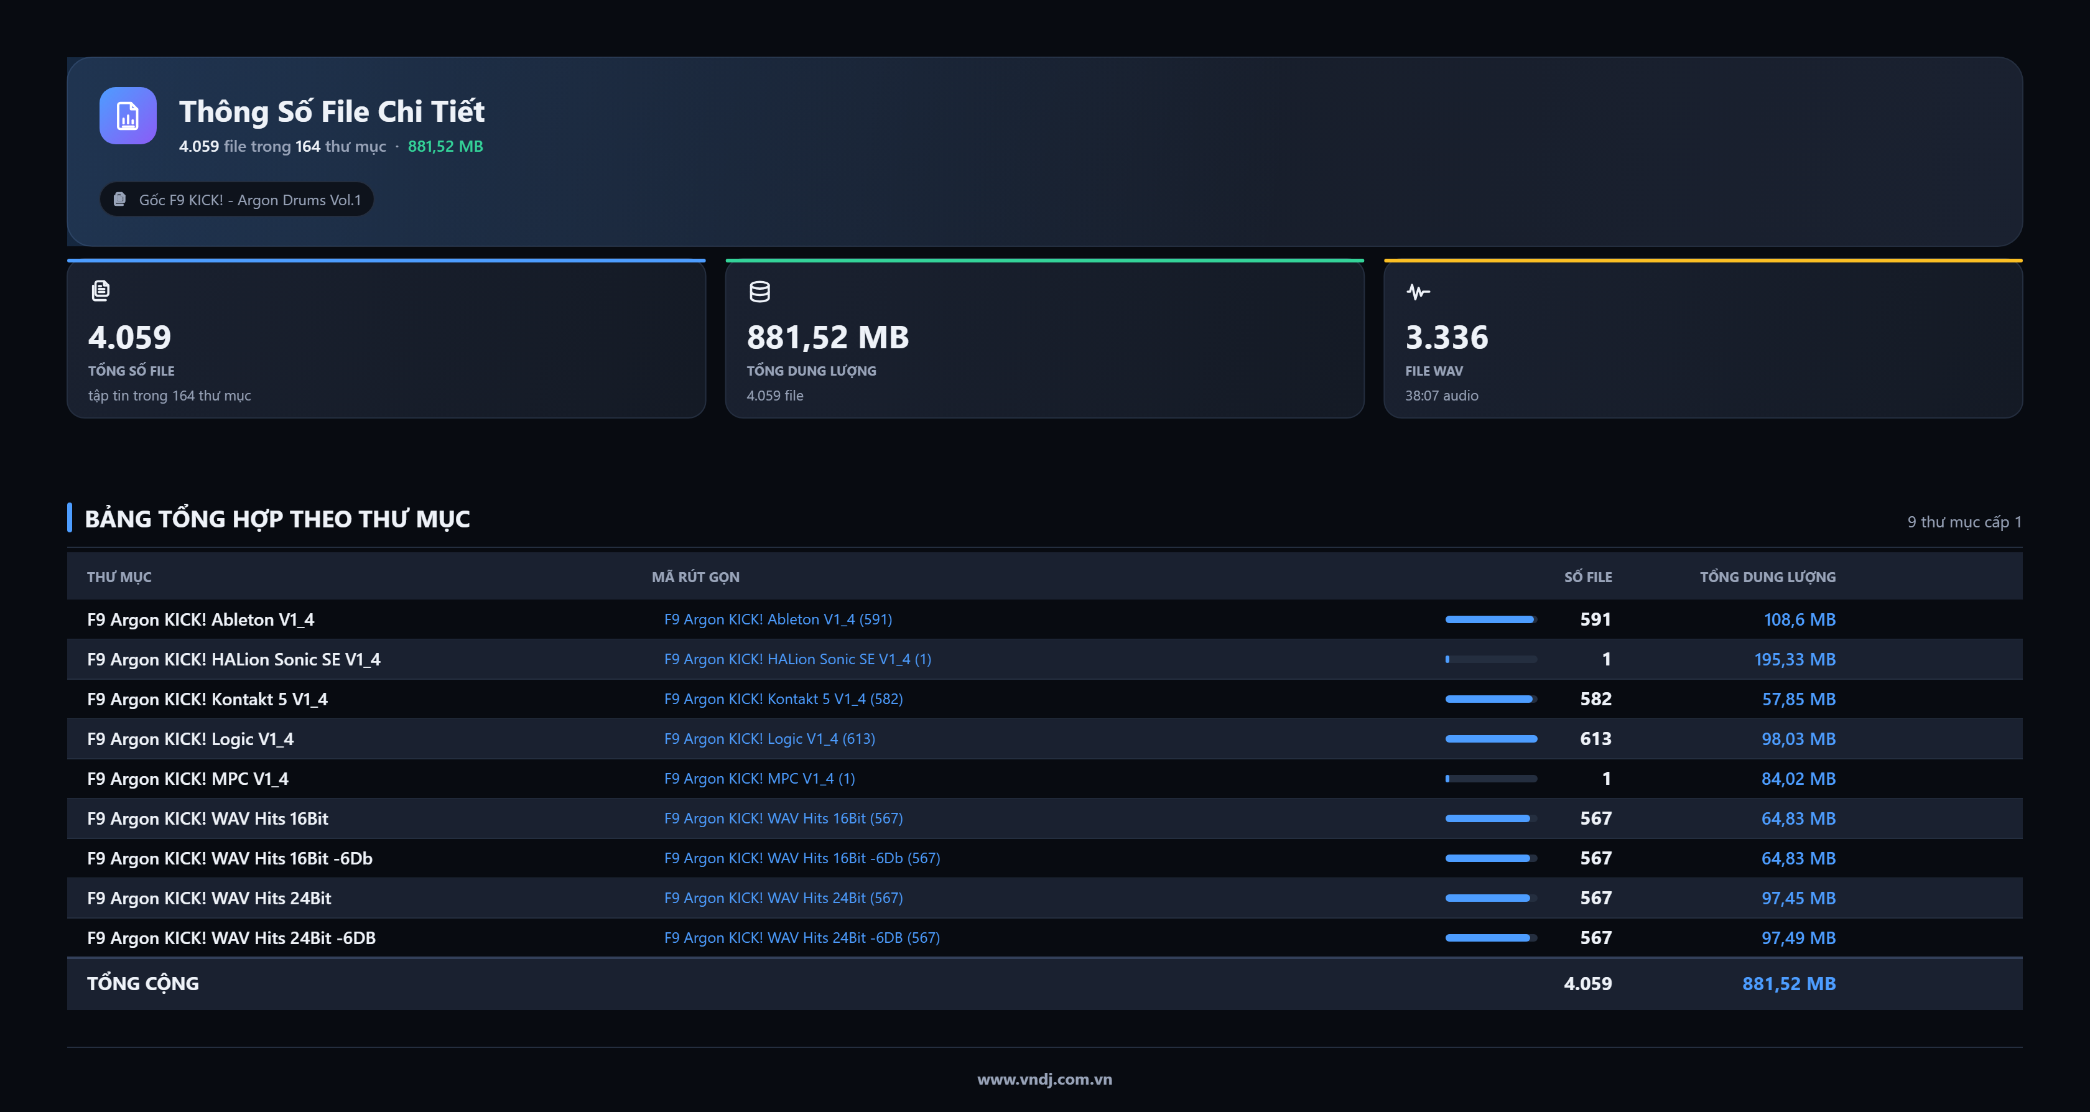Open the F9 Argon KICK! Logic V1_4 (613) link
The image size is (2090, 1112).
[769, 738]
